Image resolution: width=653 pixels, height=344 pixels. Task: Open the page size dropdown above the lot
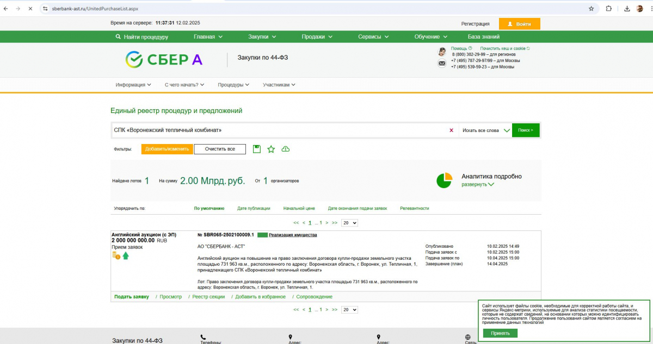coord(349,223)
